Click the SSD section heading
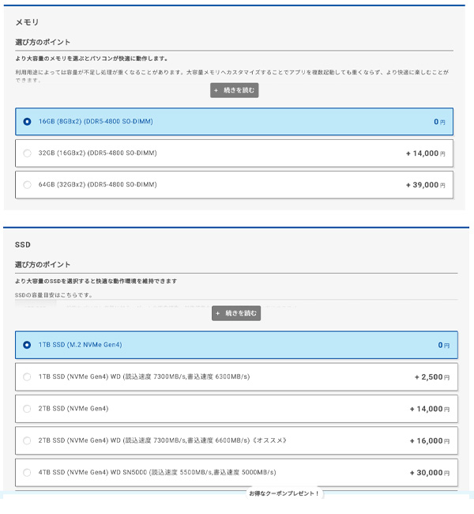This screenshot has height=514, width=474. pos(22,245)
